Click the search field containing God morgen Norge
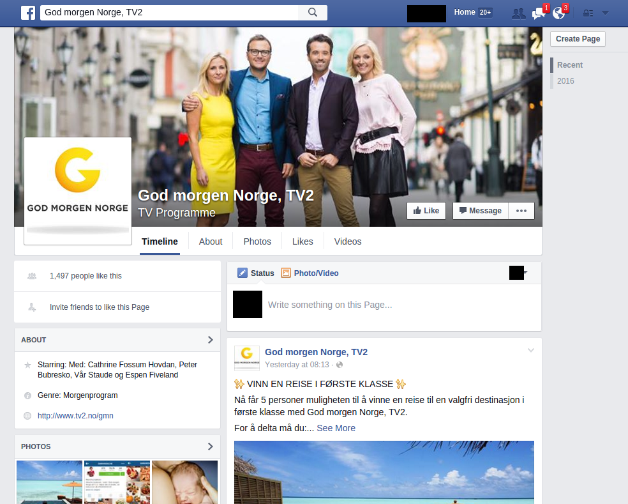The image size is (628, 504). (x=169, y=12)
